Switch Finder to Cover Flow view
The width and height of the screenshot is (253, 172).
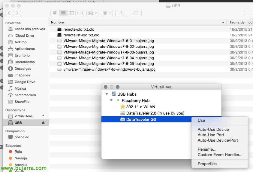(80, 13)
